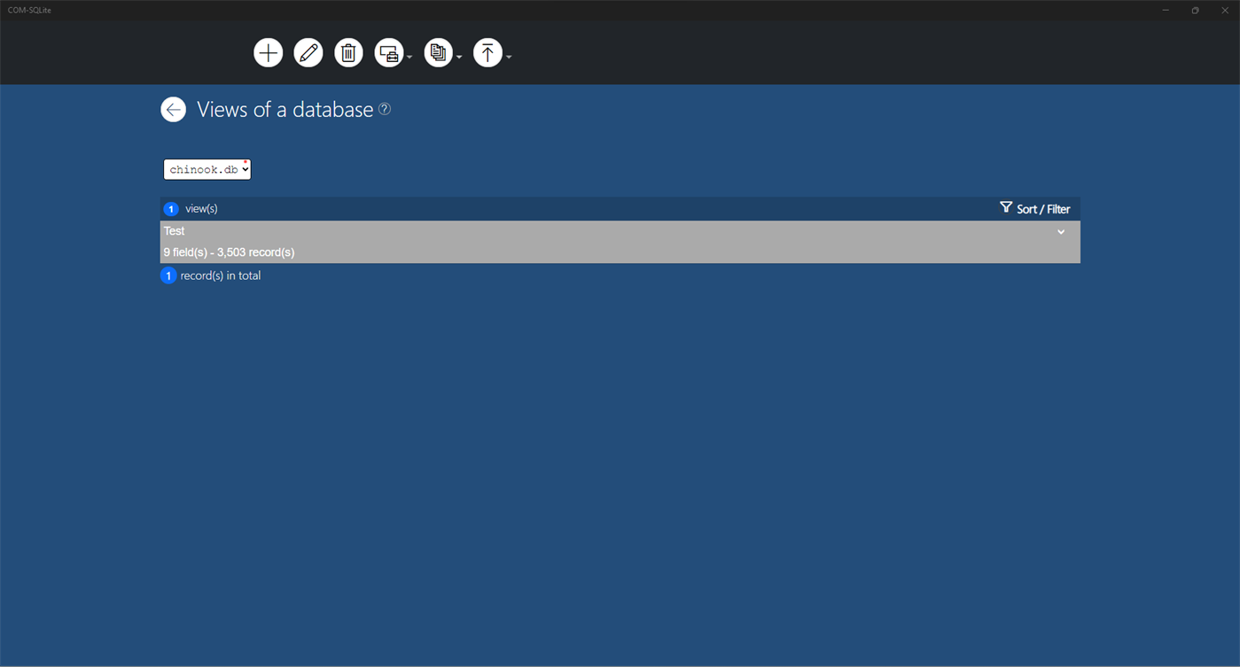This screenshot has width=1240, height=667.
Task: Click the view(s) count badge
Action: pos(171,209)
